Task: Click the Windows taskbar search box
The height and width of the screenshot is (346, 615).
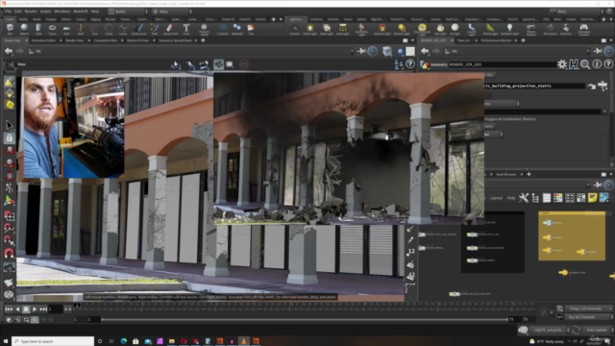Action: [53, 341]
